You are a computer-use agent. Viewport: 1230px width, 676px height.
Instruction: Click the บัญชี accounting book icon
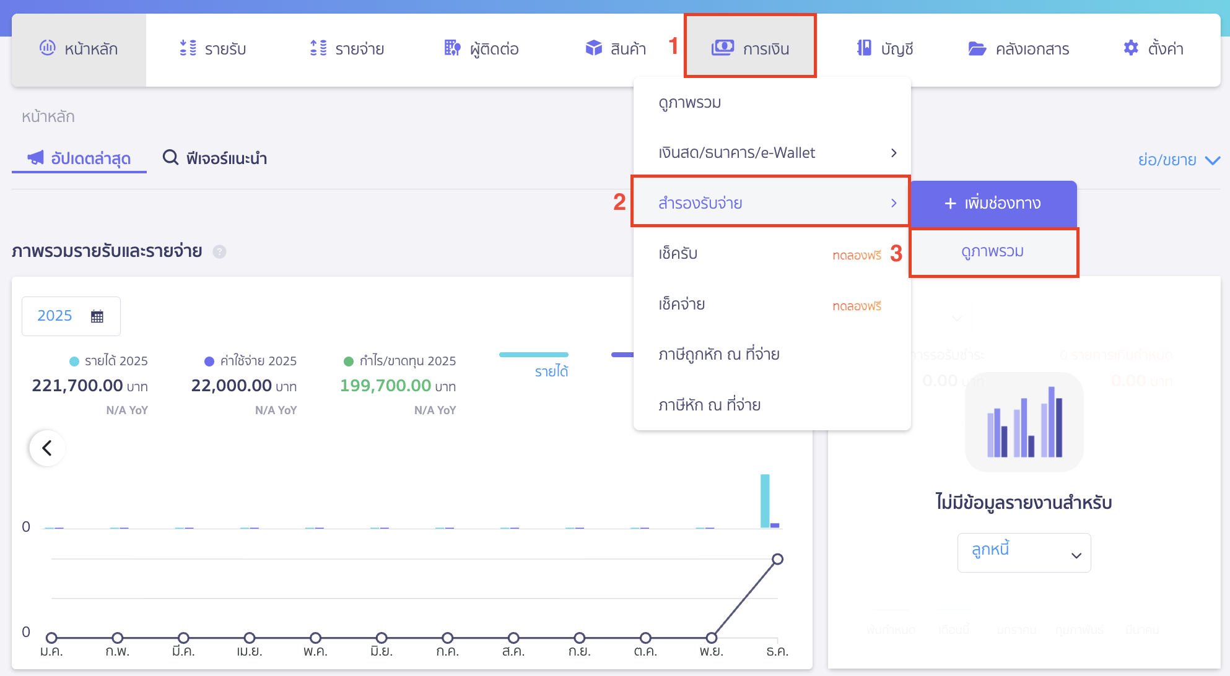click(x=864, y=48)
